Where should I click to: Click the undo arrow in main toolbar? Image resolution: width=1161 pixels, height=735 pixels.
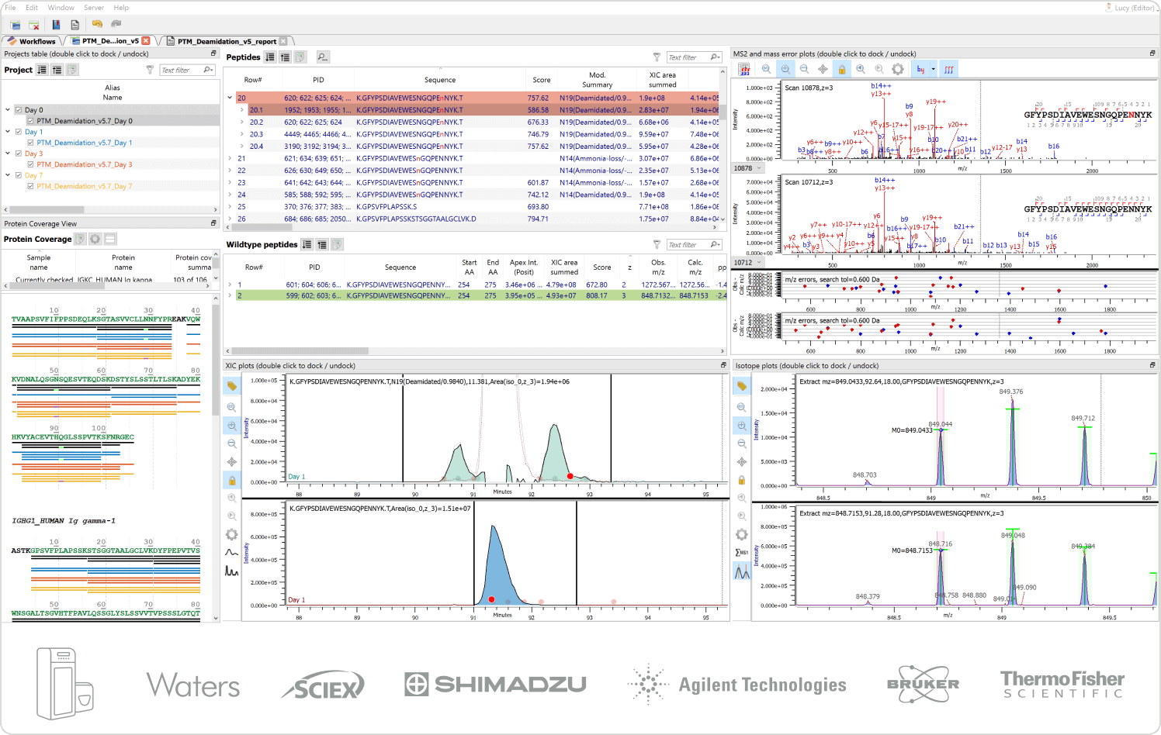pos(97,25)
